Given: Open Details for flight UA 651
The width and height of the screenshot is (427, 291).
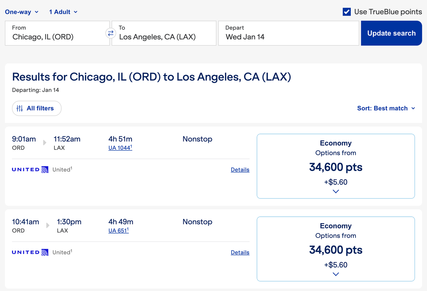Looking at the screenshot, I should click(240, 253).
